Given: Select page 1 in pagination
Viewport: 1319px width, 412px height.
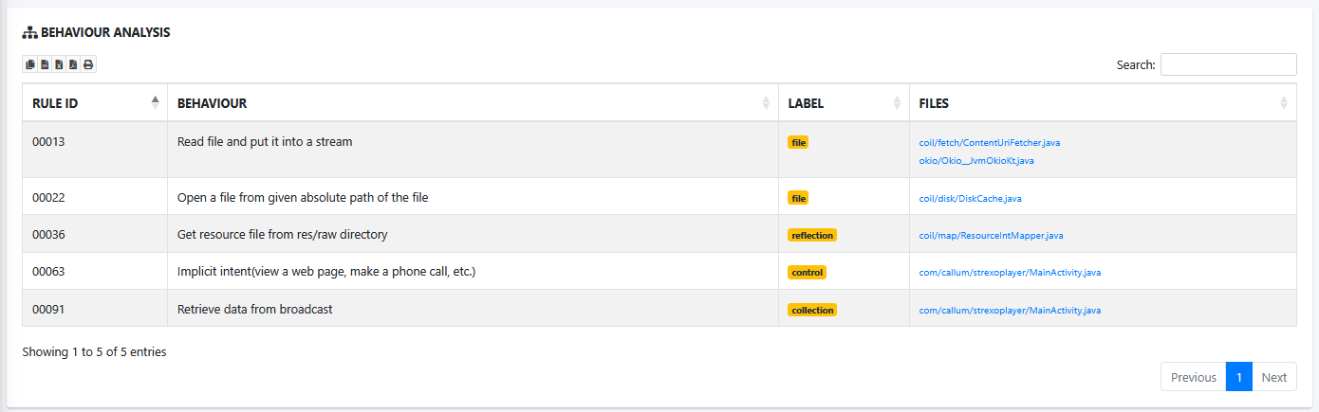Looking at the screenshot, I should [1239, 377].
